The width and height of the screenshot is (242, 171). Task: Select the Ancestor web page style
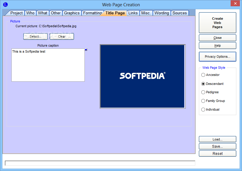click(210, 75)
